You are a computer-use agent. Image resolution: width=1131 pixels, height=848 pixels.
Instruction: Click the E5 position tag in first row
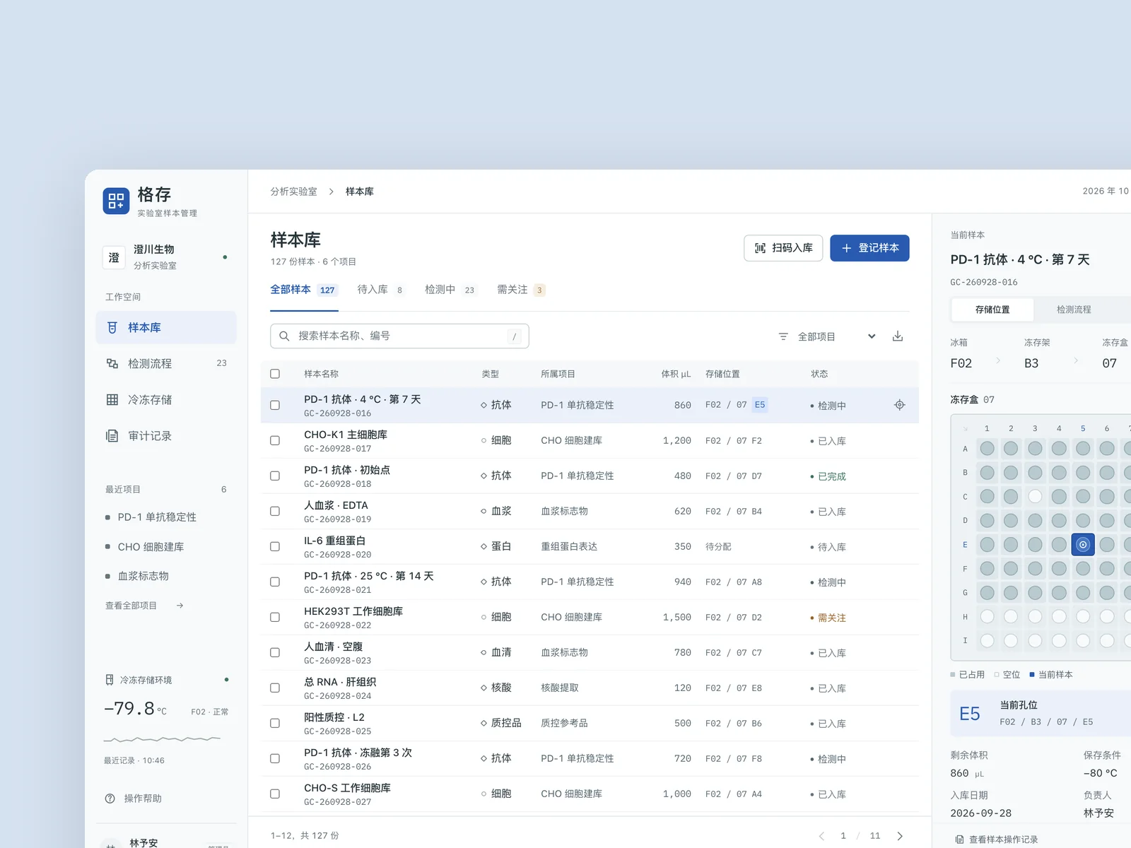(x=760, y=405)
